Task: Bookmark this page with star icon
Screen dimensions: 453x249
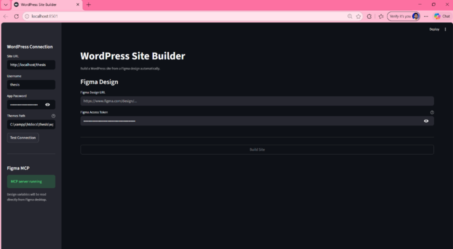Action: coord(358,16)
